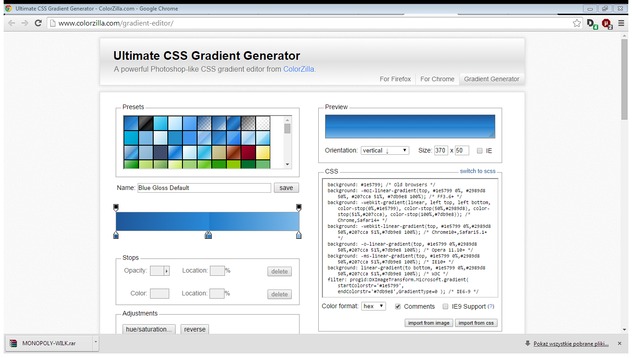The width and height of the screenshot is (632, 358).
Task: Click the Location field in the Opacity row
Action: click(x=217, y=271)
